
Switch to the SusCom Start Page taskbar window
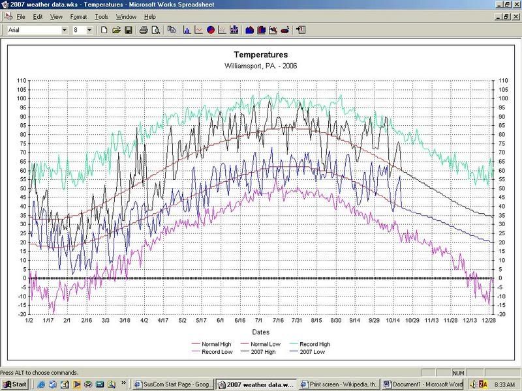point(173,384)
